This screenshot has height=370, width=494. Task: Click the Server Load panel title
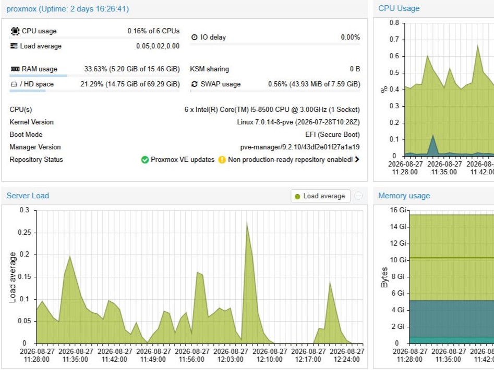[x=28, y=196]
